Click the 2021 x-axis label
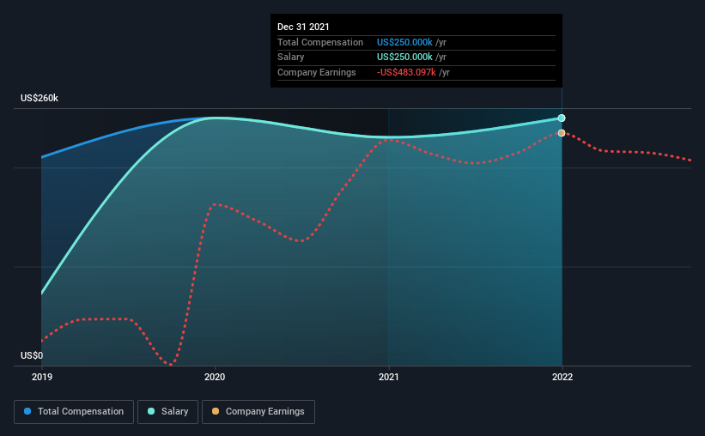 tap(388, 377)
